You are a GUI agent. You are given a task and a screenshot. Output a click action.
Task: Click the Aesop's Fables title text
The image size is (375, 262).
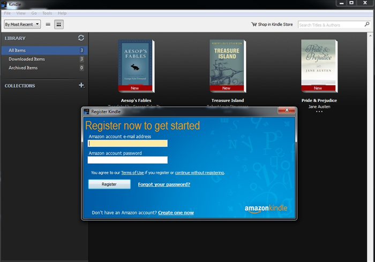pos(136,101)
